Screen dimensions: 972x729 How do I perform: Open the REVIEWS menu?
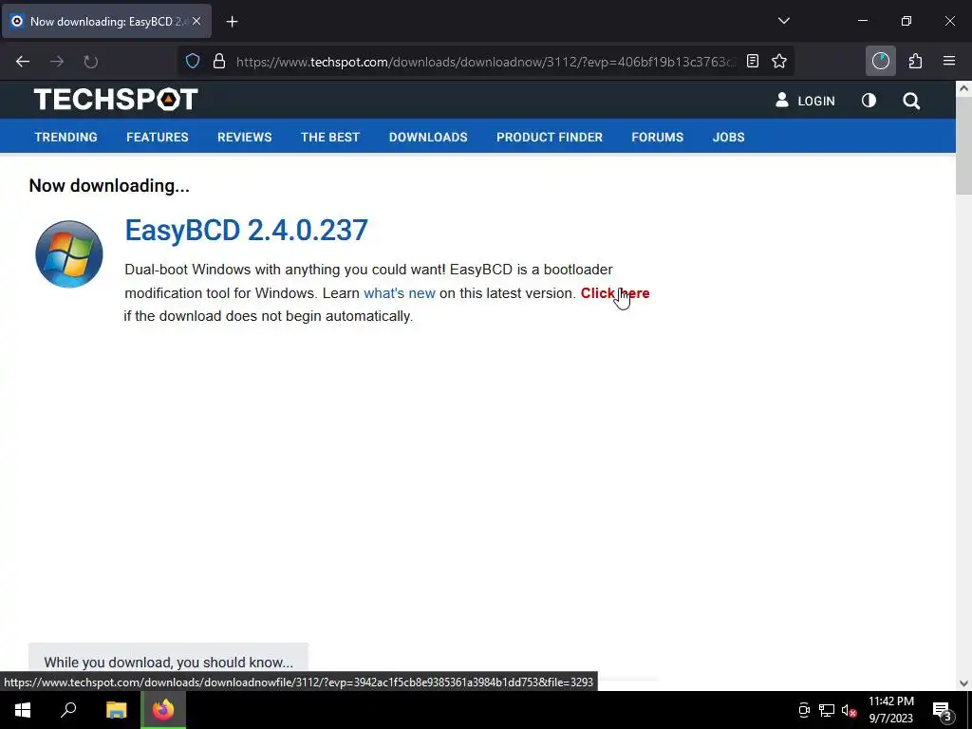244,137
